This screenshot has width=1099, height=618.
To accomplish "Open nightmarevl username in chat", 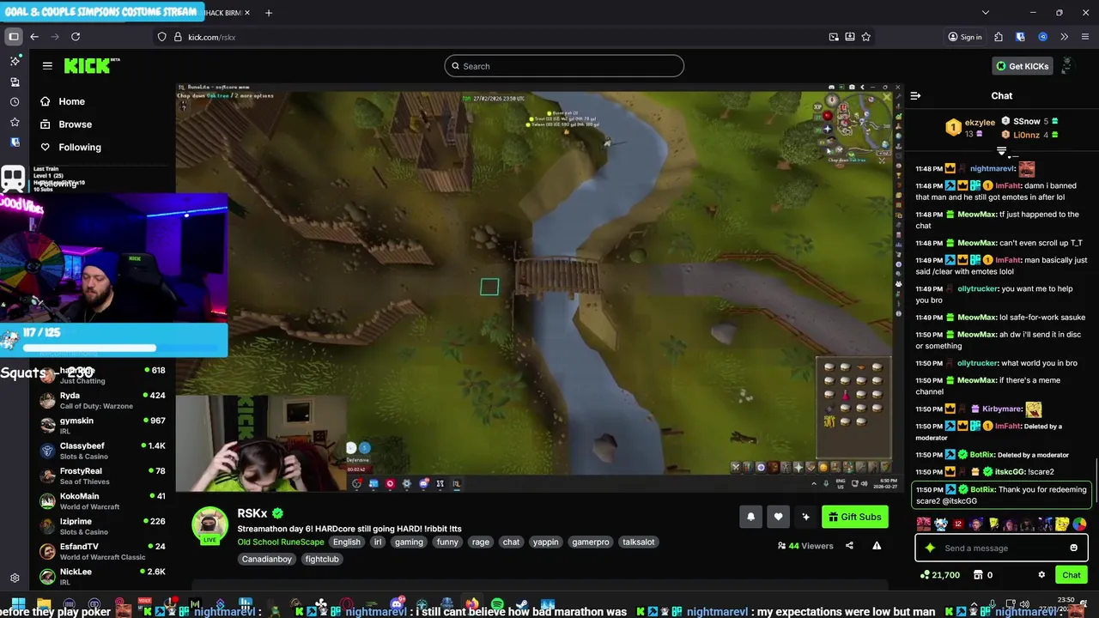I will click(993, 168).
